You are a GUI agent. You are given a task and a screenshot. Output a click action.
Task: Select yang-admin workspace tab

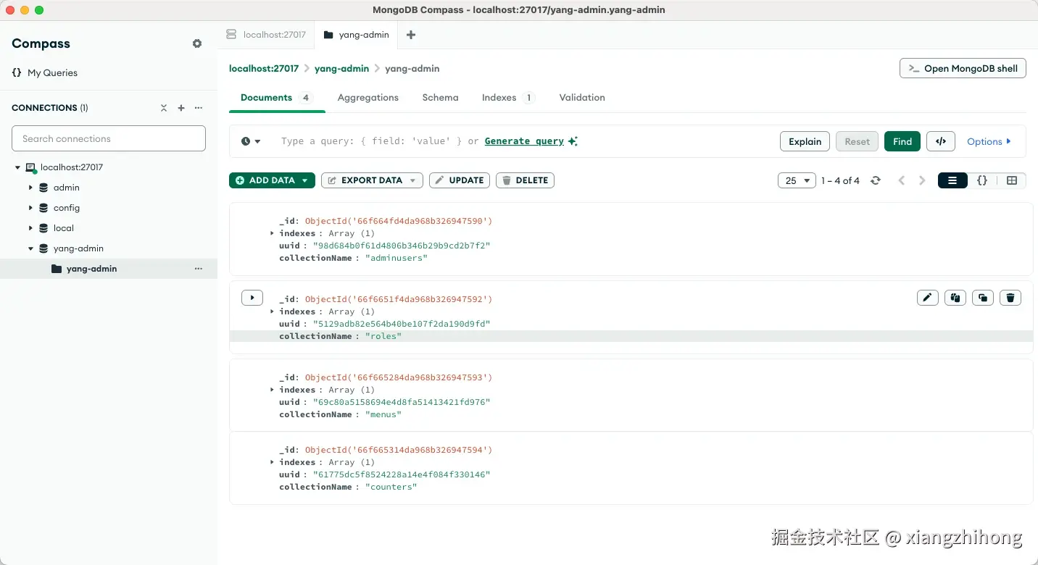(x=357, y=35)
